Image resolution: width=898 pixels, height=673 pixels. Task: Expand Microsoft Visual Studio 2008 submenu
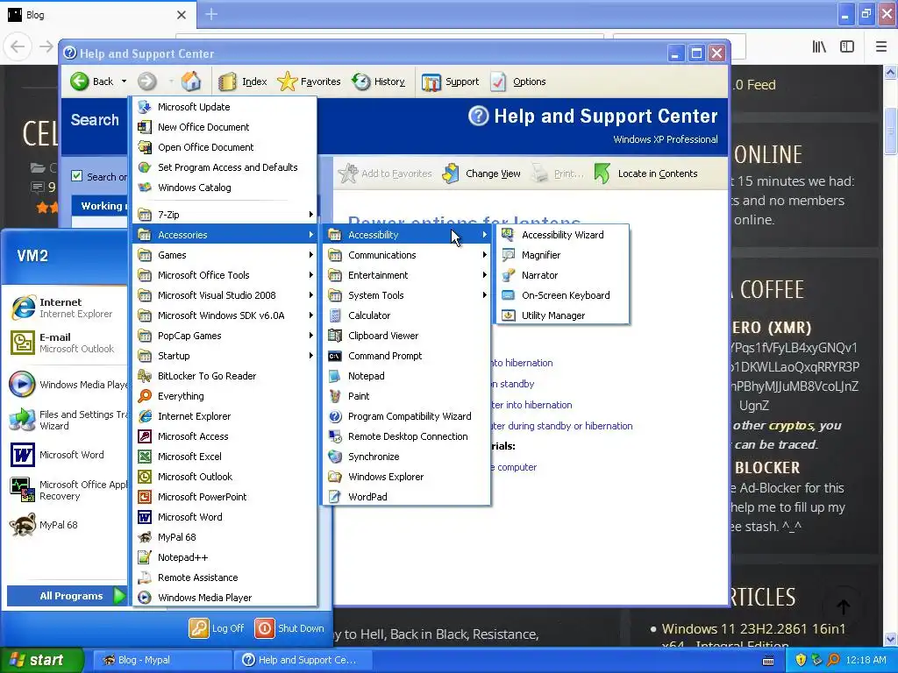(225, 295)
